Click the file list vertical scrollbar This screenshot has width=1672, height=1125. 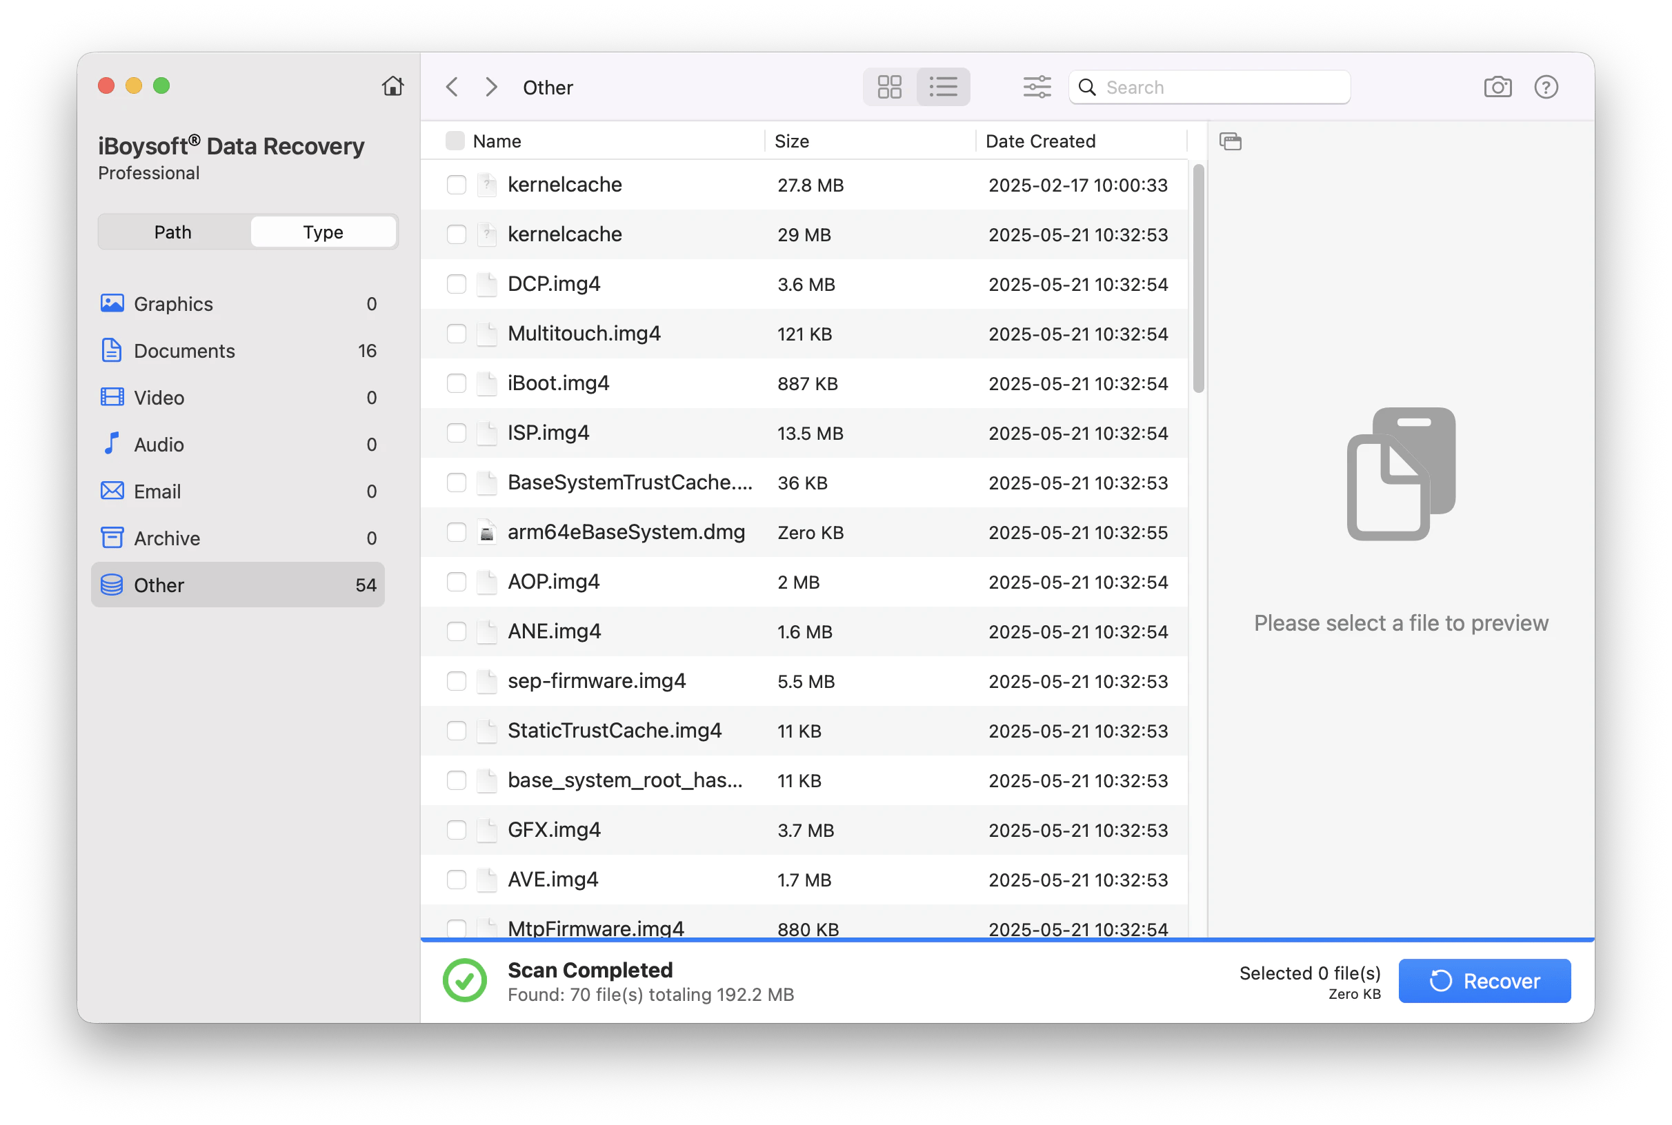coord(1198,278)
